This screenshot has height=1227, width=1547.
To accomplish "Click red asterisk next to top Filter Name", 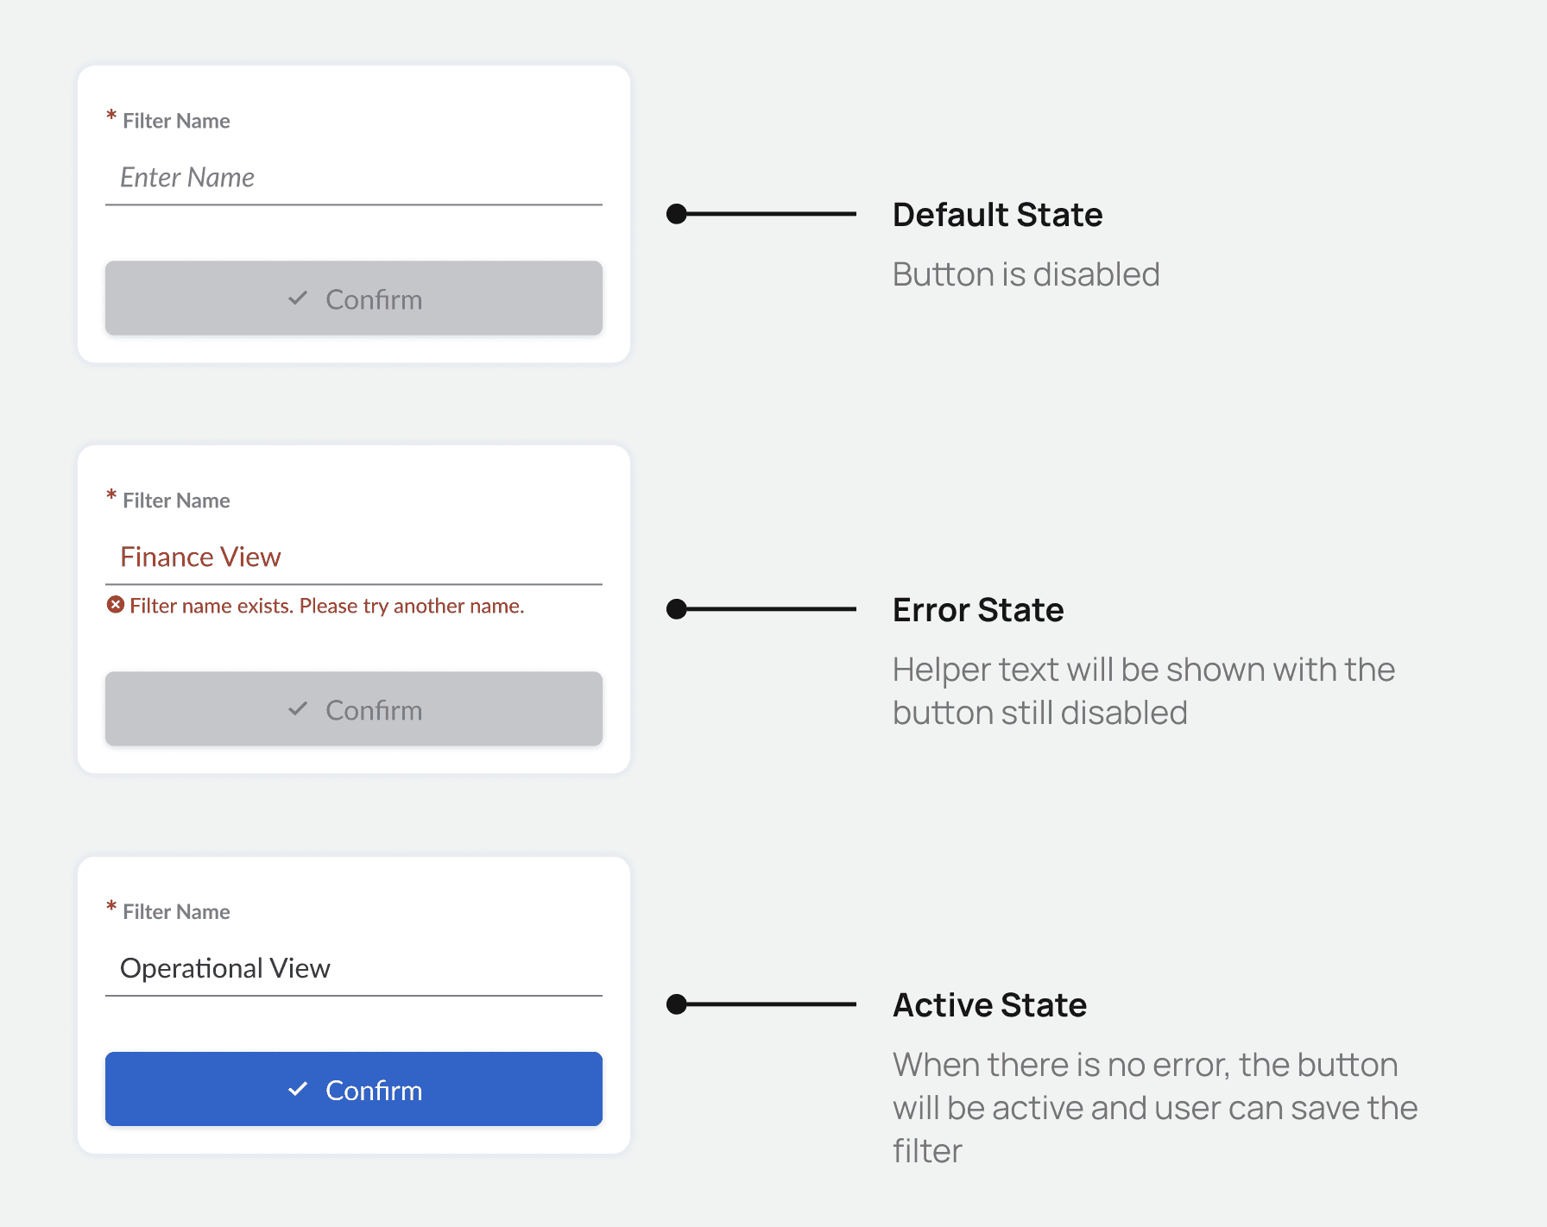I will click(x=111, y=116).
